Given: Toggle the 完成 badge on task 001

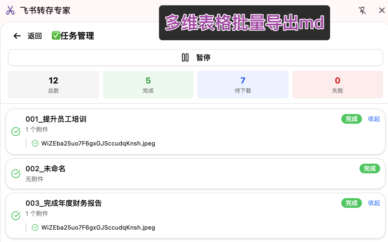Looking at the screenshot, I should (x=351, y=119).
